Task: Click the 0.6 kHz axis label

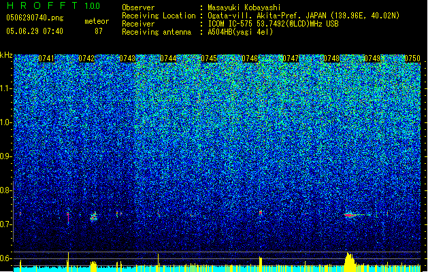Action: click(x=5, y=258)
